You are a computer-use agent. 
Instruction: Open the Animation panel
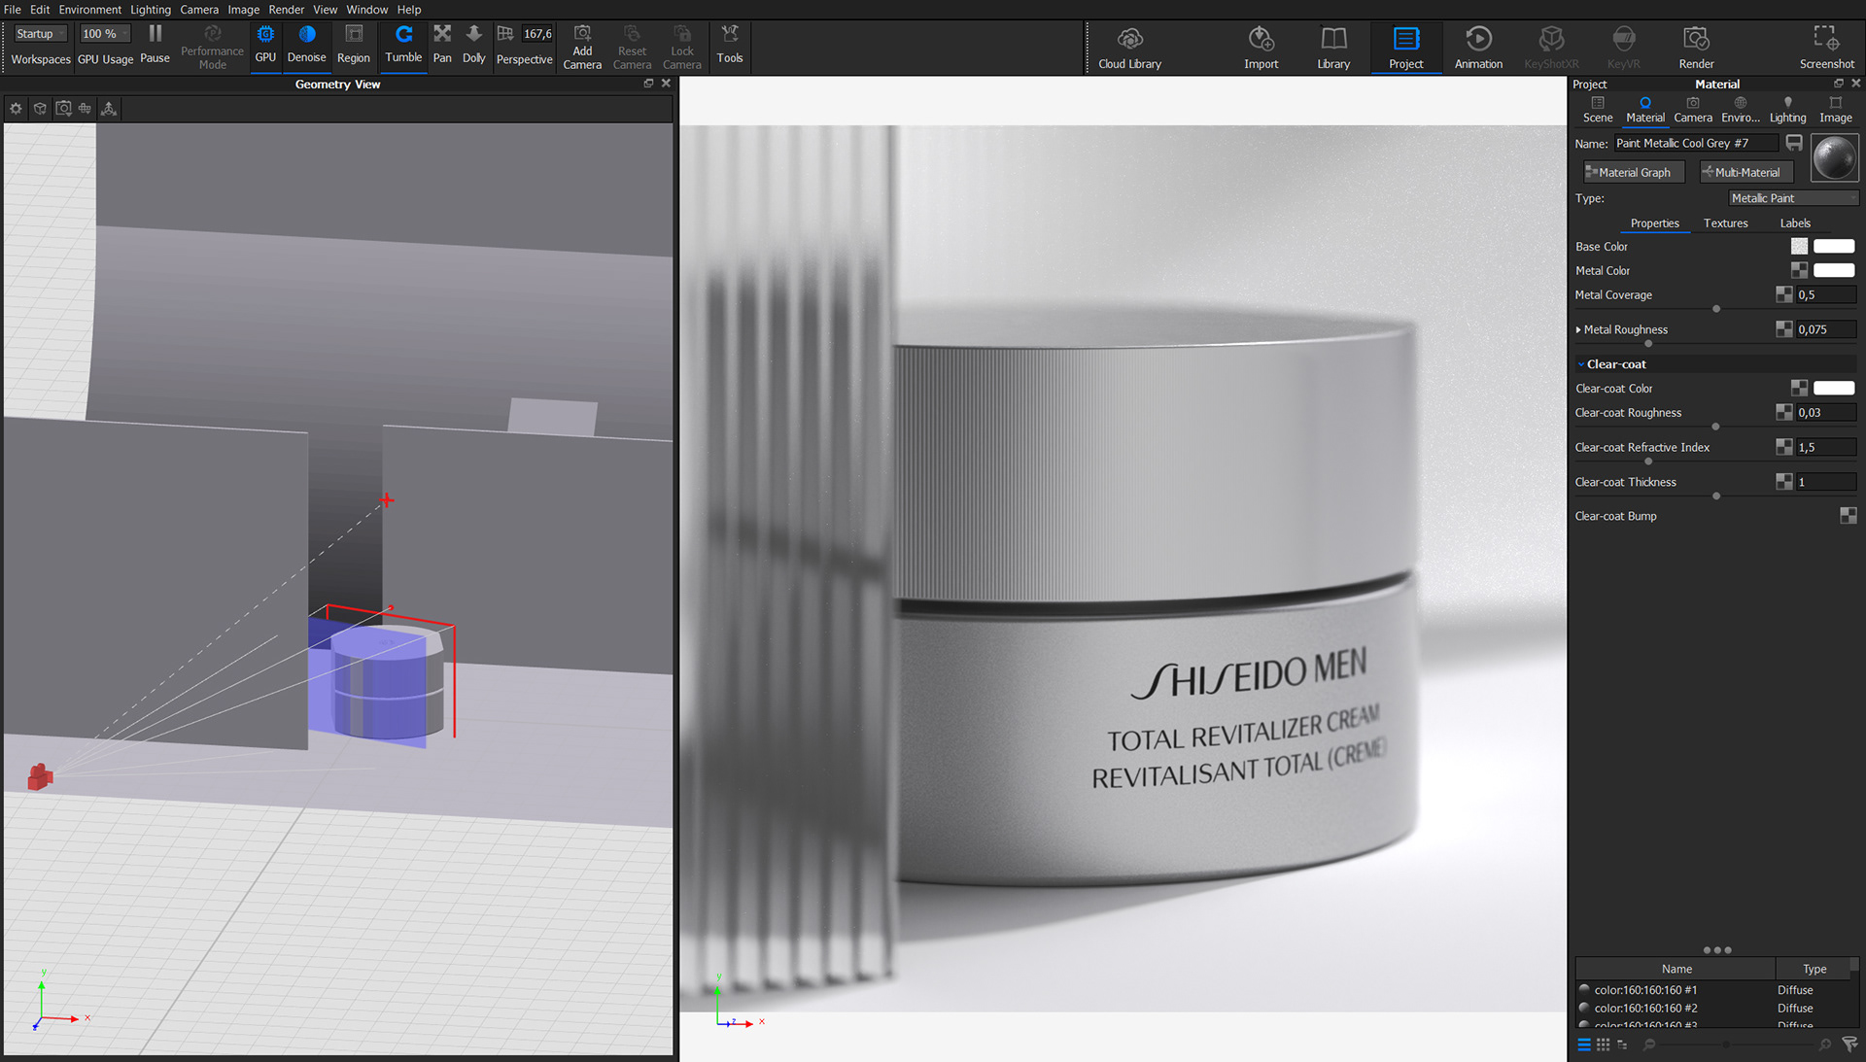tap(1477, 48)
